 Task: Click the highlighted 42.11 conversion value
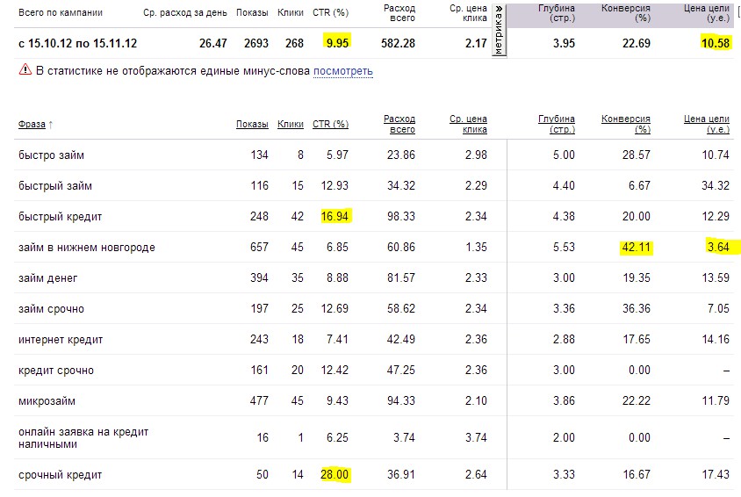tap(634, 248)
